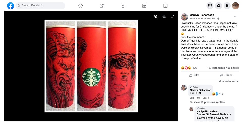Open post options three-dot menu

click(x=236, y=17)
